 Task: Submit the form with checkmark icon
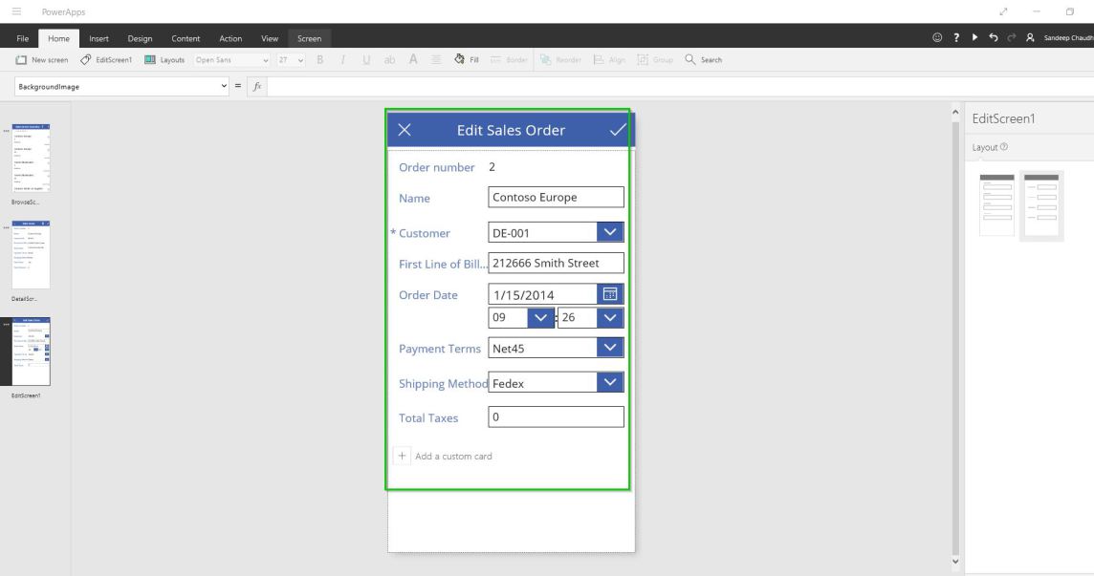click(x=618, y=130)
